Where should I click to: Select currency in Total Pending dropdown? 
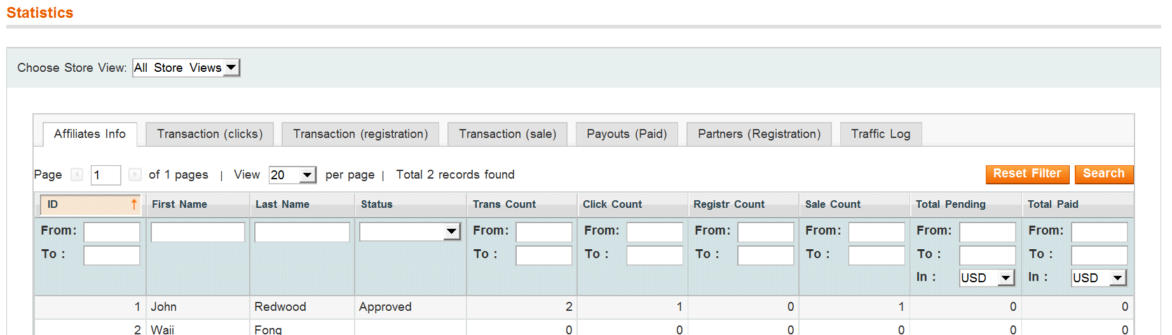986,278
